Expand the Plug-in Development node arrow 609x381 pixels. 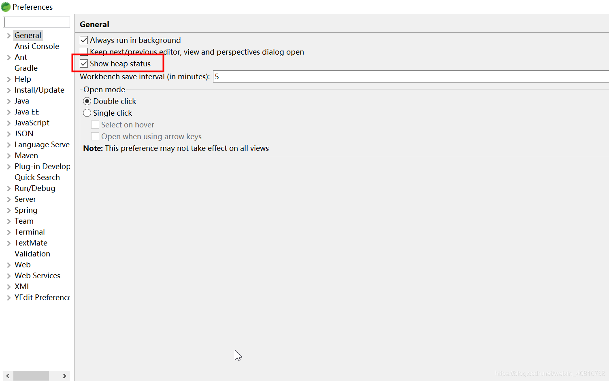(9, 167)
